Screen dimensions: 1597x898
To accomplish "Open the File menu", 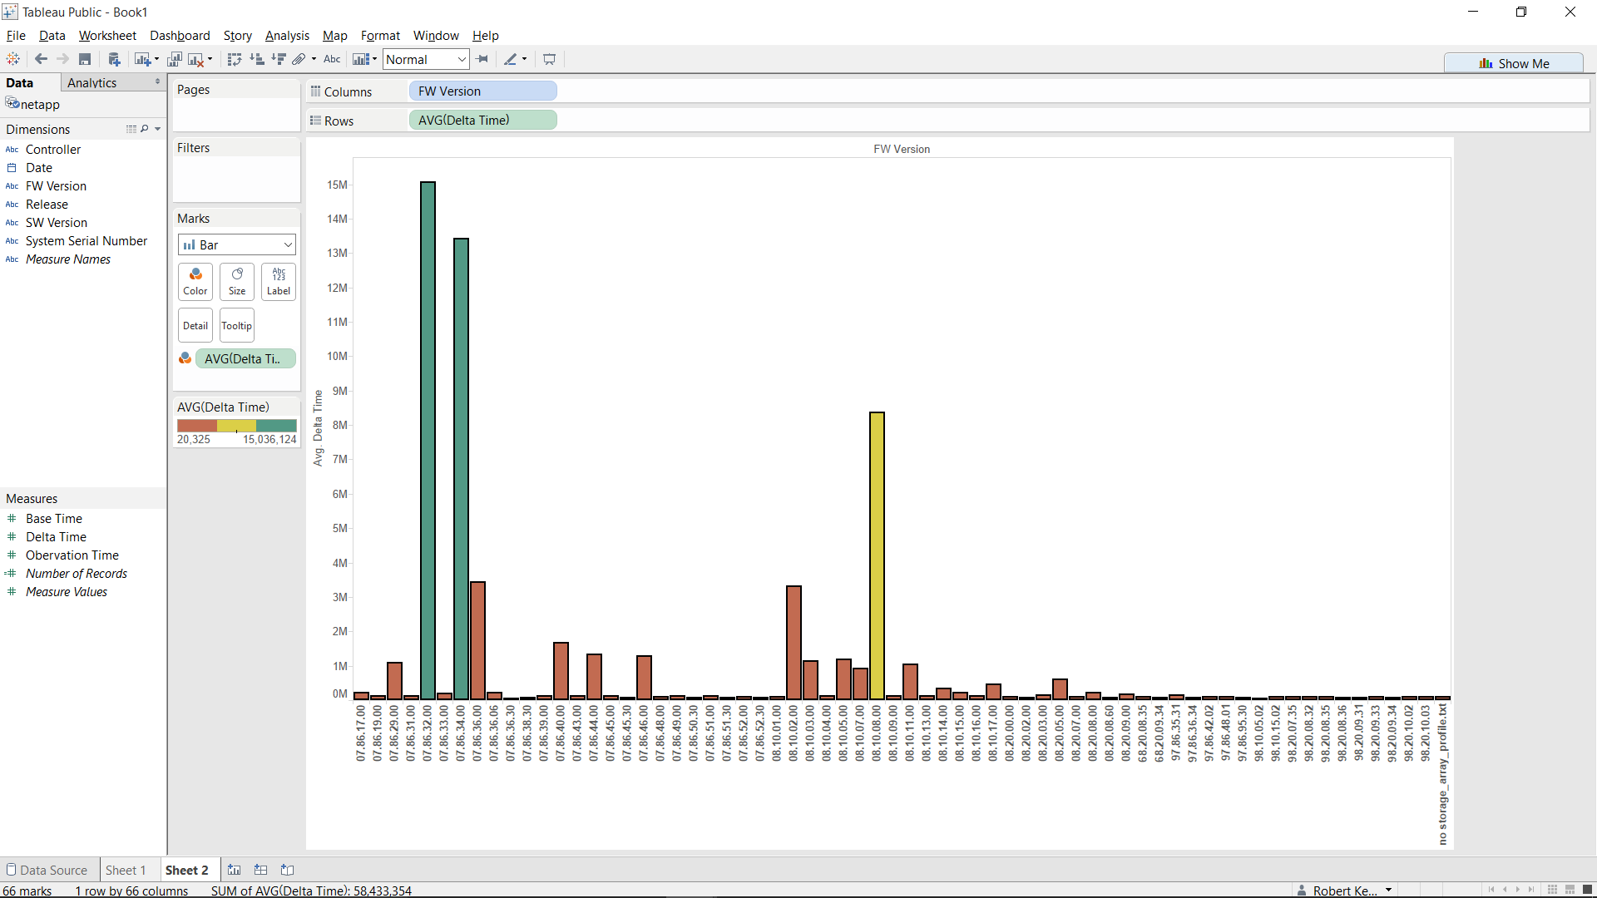I will [x=16, y=35].
